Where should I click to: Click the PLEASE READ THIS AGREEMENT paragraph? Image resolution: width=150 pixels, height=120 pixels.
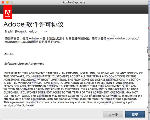click(73, 89)
